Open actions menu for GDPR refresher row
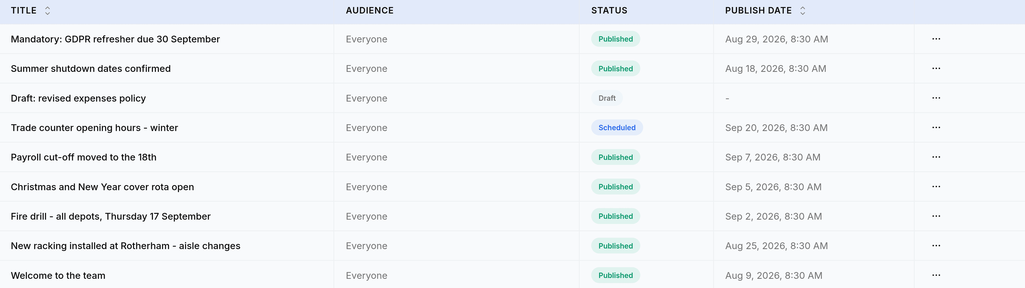The image size is (1025, 288). tap(936, 39)
